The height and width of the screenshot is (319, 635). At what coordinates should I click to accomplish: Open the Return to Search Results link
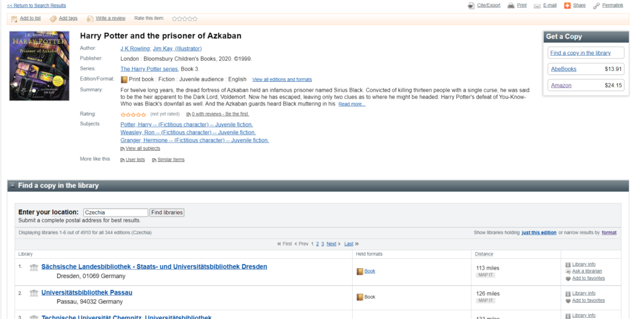coord(37,6)
